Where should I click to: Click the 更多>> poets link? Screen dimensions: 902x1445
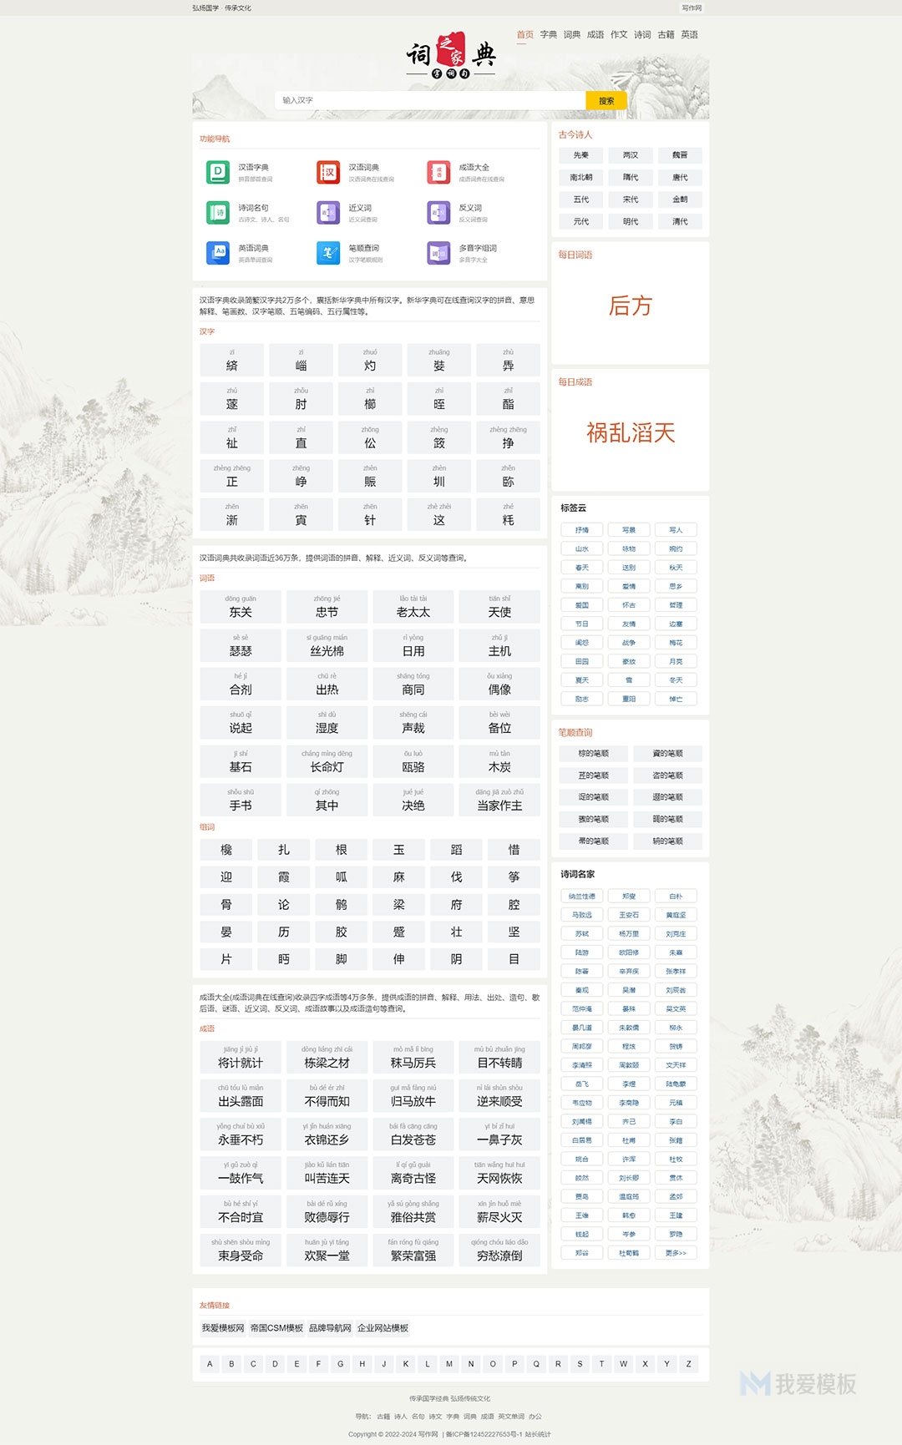pos(676,1253)
